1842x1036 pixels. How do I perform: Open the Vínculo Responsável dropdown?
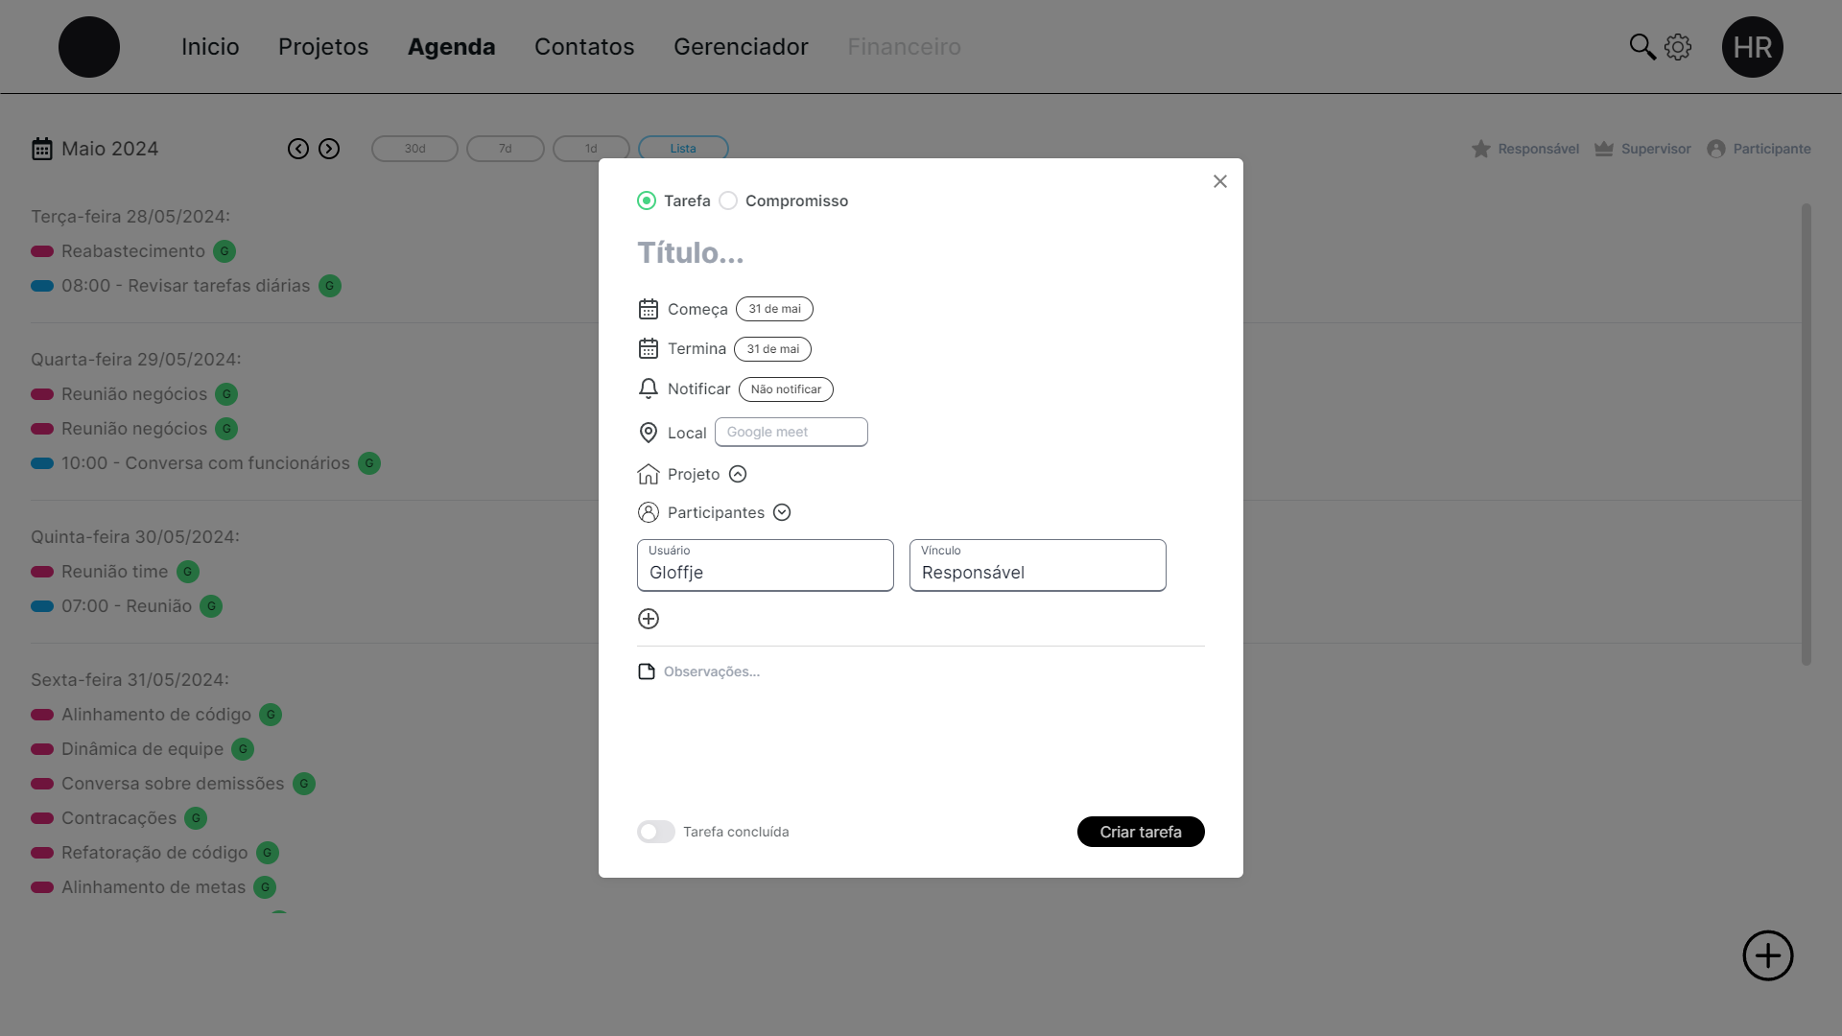point(1038,565)
